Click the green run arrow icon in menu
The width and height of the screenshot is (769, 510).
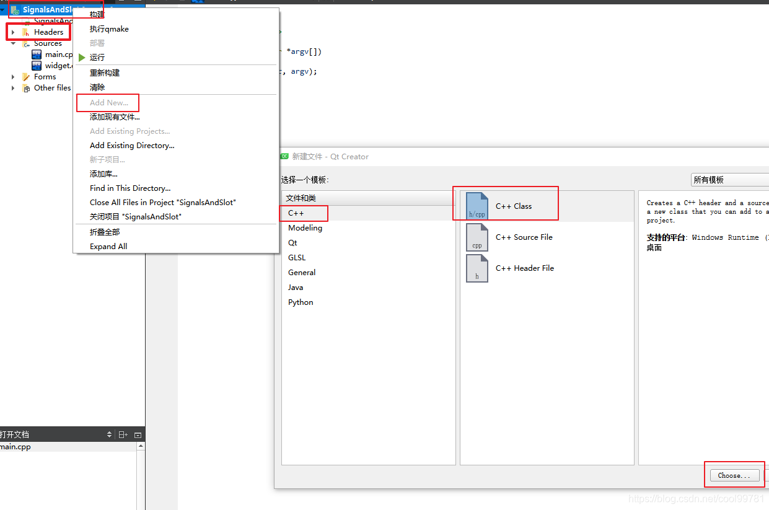tap(82, 57)
